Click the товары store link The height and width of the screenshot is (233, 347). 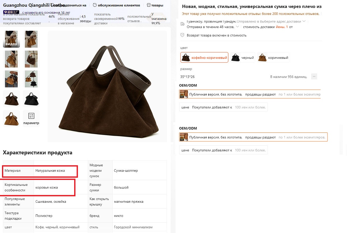157,5
